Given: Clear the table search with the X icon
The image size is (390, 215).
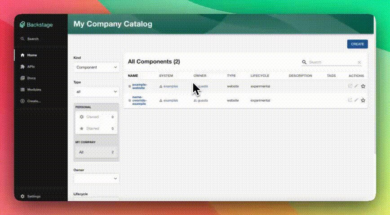Looking at the screenshot, I should (x=359, y=62).
